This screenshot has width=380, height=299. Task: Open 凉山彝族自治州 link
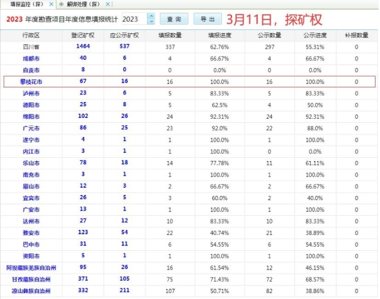[x=31, y=291]
